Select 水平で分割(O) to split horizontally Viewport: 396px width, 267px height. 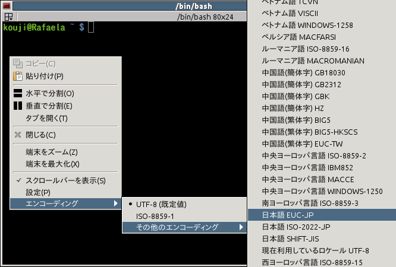tap(65, 93)
